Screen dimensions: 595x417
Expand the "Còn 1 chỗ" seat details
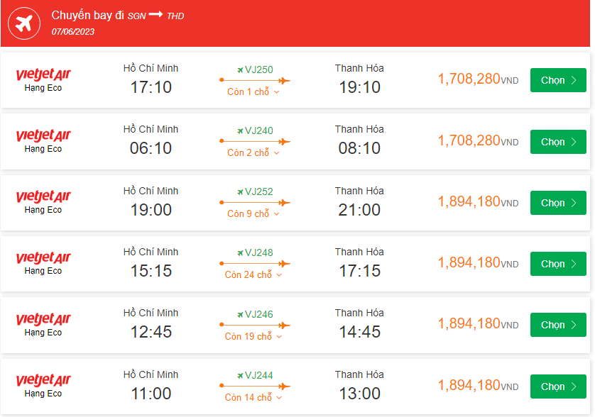click(x=253, y=92)
